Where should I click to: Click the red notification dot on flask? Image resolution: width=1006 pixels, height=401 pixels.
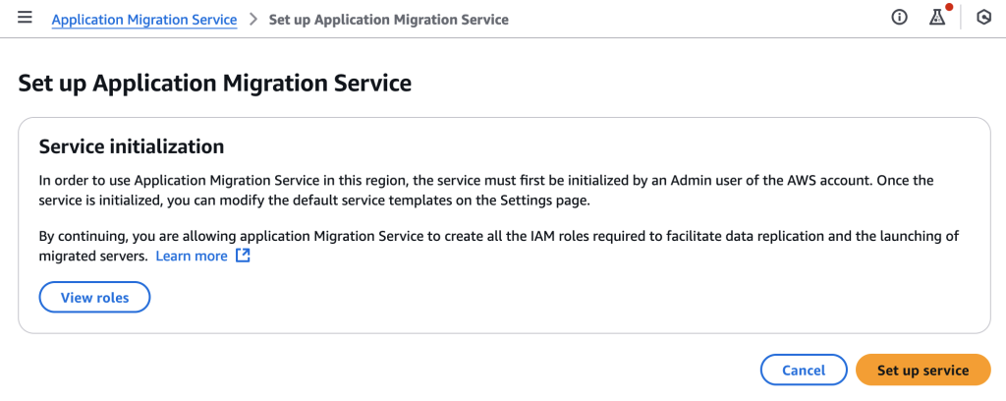pos(949,8)
